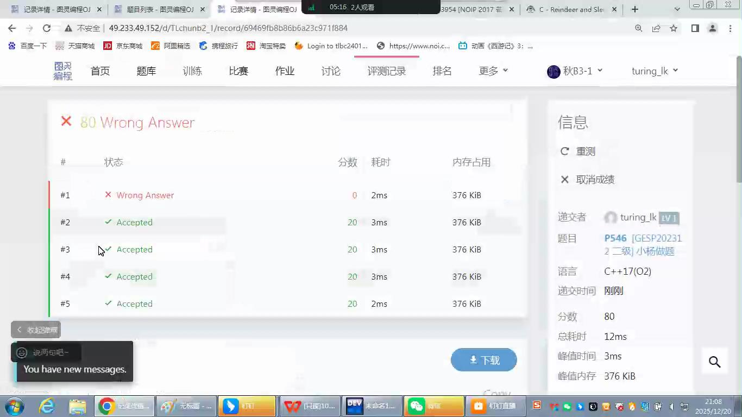Open Dev-C++ from the taskbar

tap(372, 406)
